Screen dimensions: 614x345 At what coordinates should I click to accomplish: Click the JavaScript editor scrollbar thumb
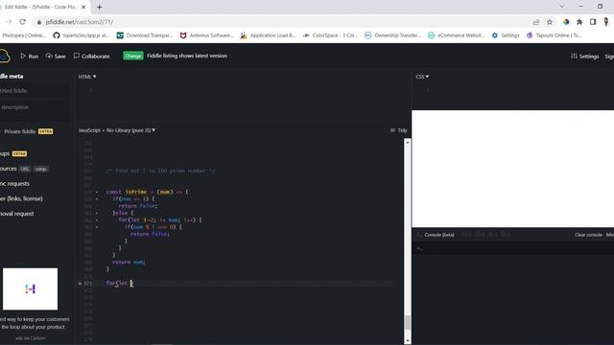[408, 323]
